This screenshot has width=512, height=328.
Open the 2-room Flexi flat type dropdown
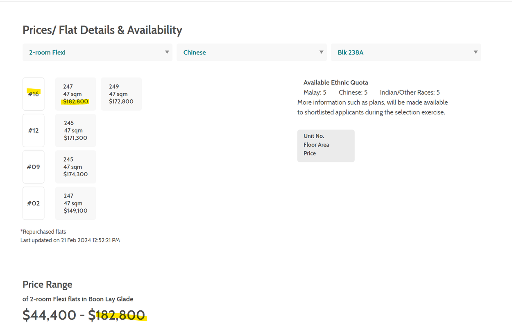[97, 52]
